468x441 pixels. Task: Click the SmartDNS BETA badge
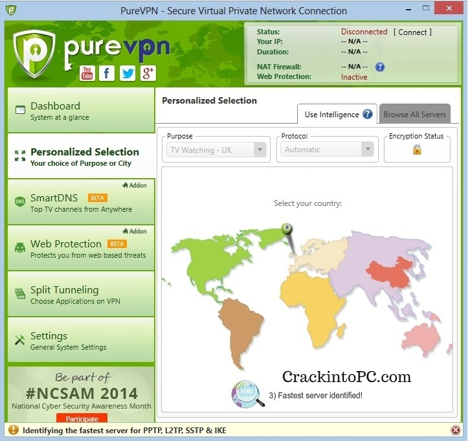[x=97, y=198]
